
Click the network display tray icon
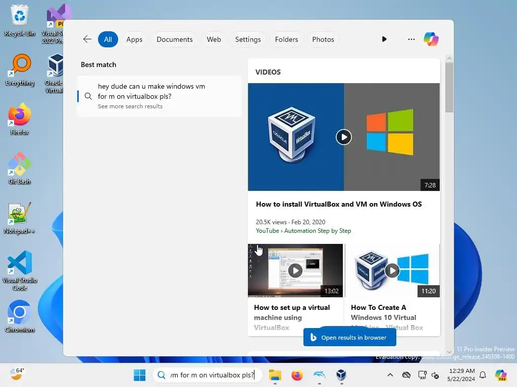tap(422, 375)
